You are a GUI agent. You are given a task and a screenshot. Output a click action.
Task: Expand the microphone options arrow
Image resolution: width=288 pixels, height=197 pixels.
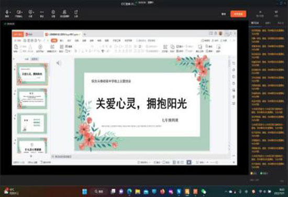(10, 13)
